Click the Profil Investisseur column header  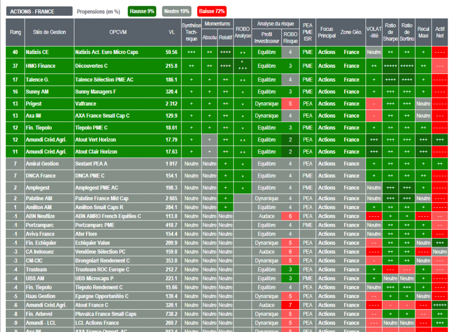point(267,37)
